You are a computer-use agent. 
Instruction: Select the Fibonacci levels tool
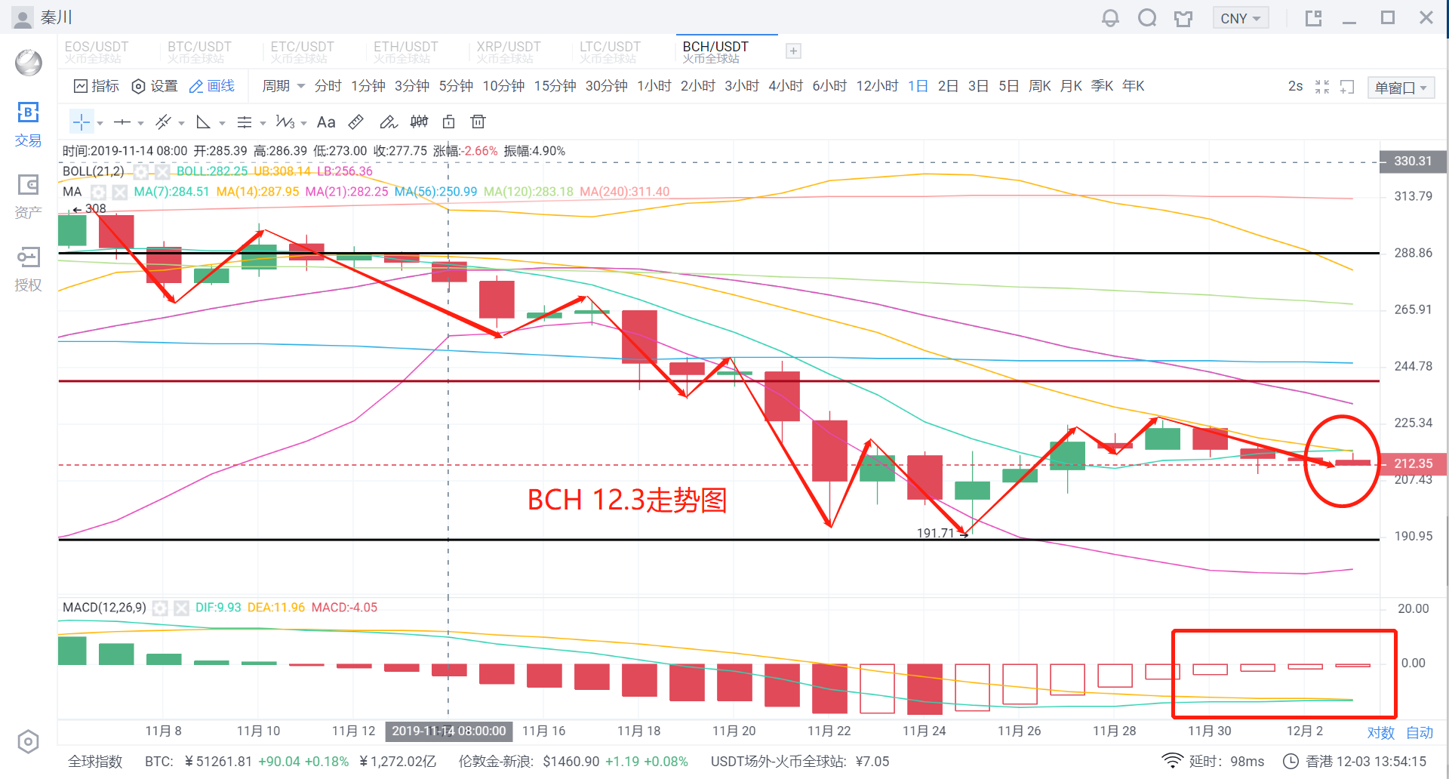click(244, 122)
